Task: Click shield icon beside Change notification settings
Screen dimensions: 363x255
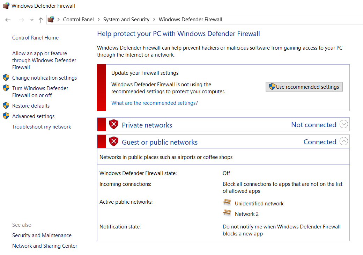Action: pos(6,77)
